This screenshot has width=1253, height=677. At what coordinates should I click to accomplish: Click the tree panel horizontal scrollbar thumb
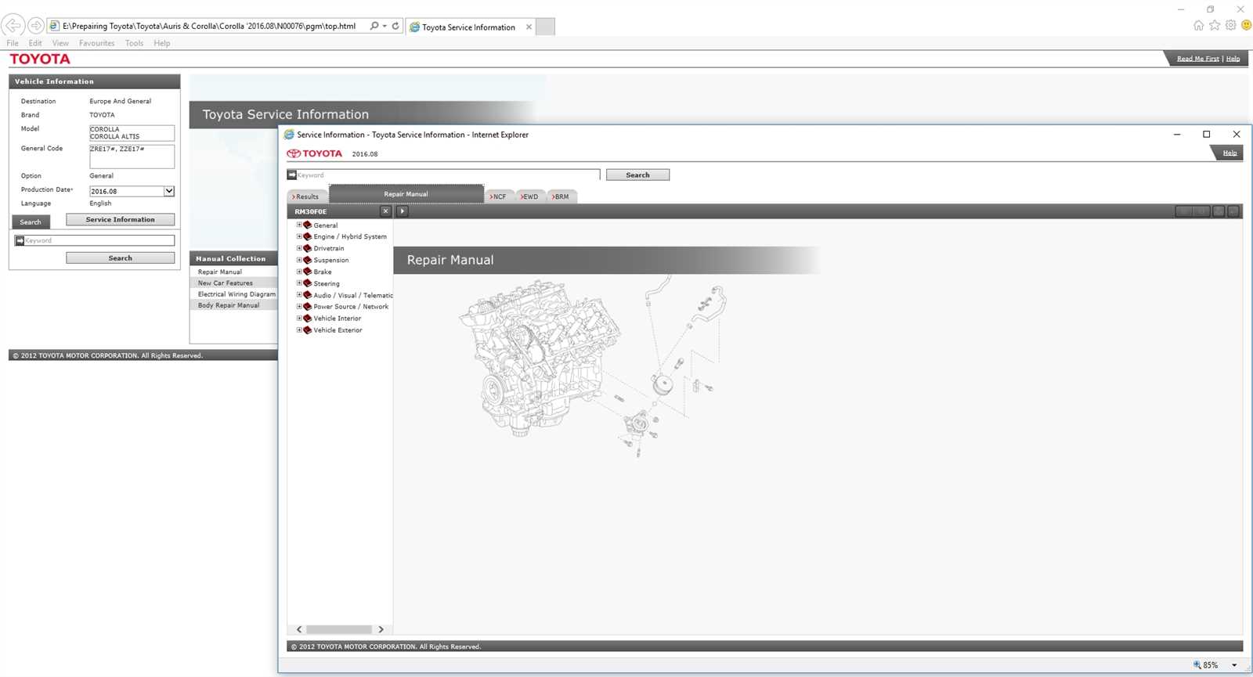click(x=339, y=629)
